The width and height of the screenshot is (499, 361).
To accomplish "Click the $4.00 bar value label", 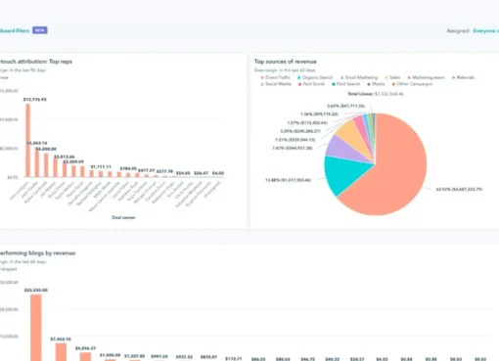I will (218, 173).
